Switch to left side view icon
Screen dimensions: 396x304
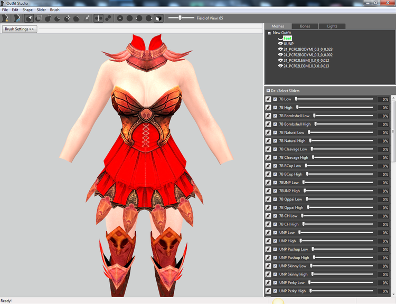tap(139, 18)
